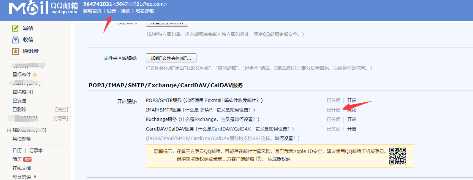This screenshot has height=180, width=473.
Task: Open 其他邮箱 in the sidebar
Action: tap(22, 139)
